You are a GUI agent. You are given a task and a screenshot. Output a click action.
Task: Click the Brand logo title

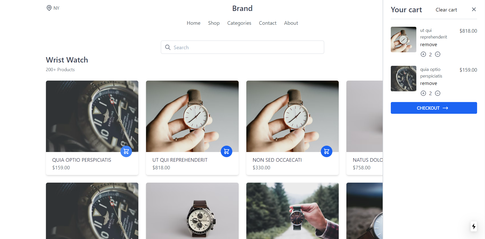(x=242, y=8)
